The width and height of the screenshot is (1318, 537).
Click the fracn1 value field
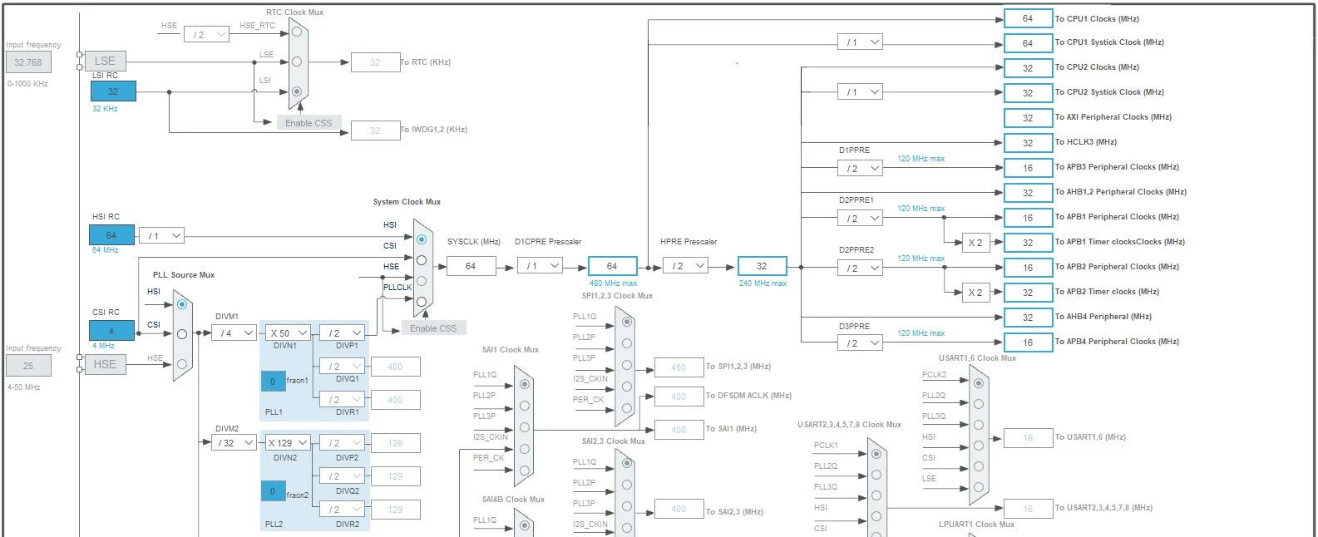(x=273, y=382)
